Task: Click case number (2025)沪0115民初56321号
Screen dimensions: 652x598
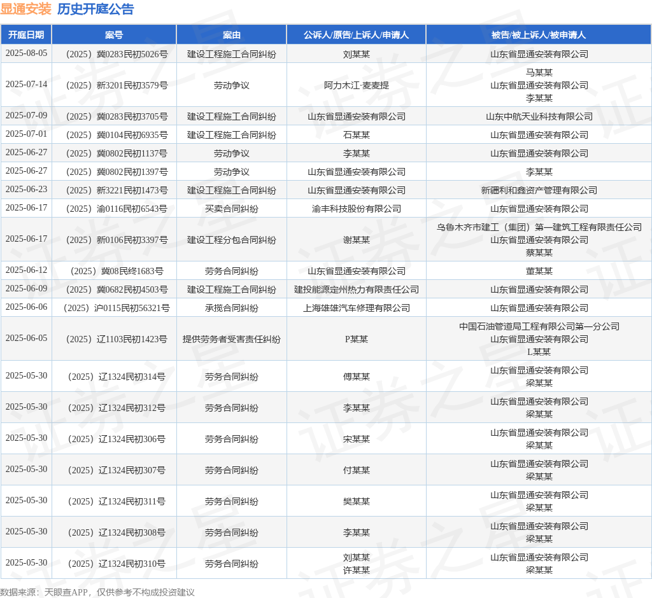Action: click(x=114, y=308)
